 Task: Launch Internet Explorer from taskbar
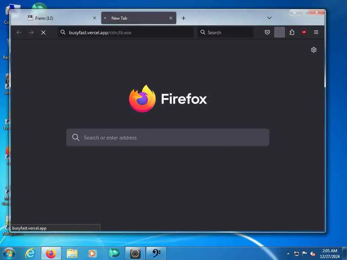point(30,253)
